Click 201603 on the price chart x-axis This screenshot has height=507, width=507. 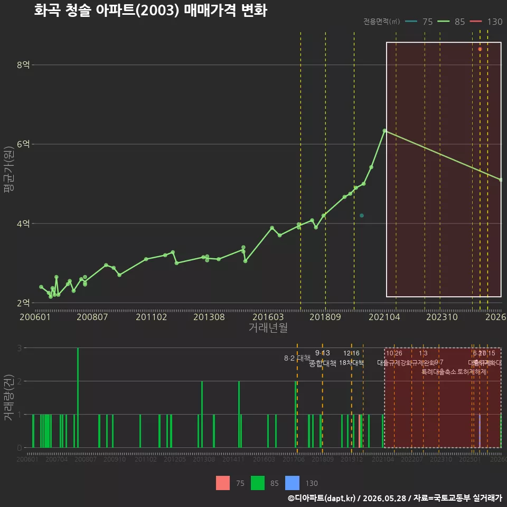point(268,317)
